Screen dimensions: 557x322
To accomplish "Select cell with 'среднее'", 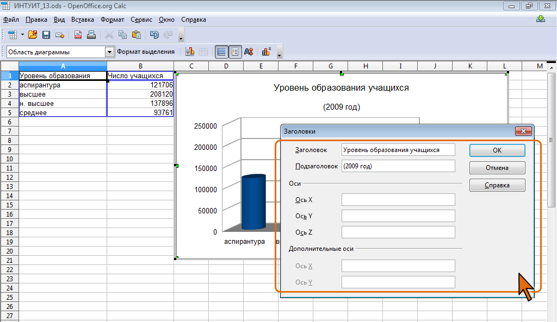I will tap(63, 113).
